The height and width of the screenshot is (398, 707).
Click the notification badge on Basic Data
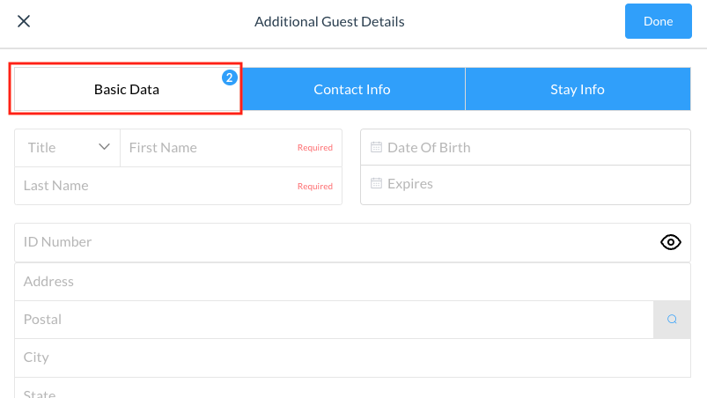pyautogui.click(x=229, y=77)
